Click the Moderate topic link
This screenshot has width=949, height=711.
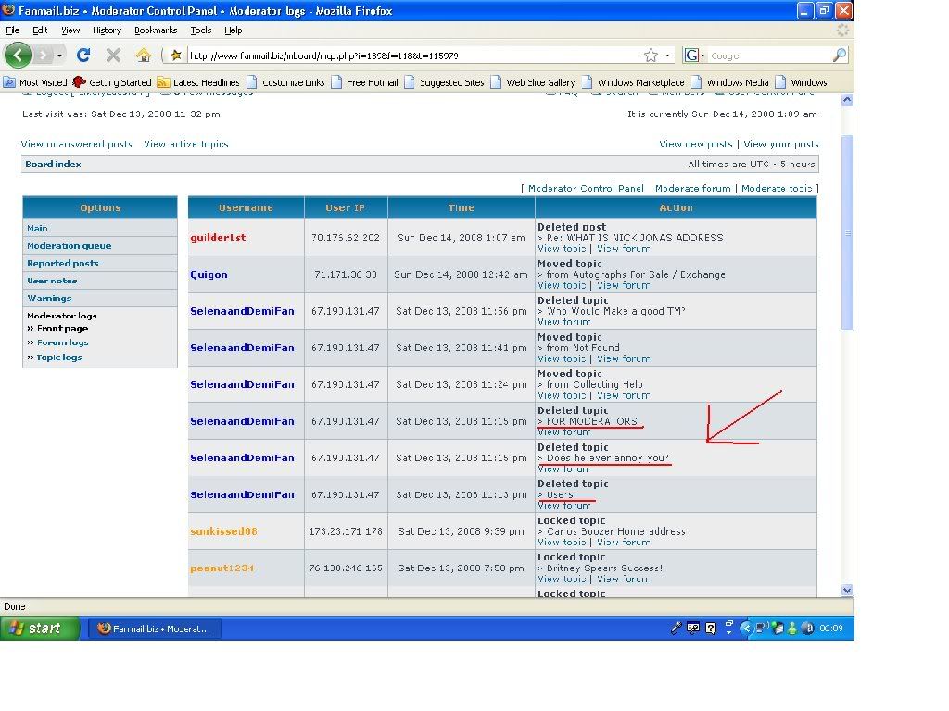click(x=777, y=189)
